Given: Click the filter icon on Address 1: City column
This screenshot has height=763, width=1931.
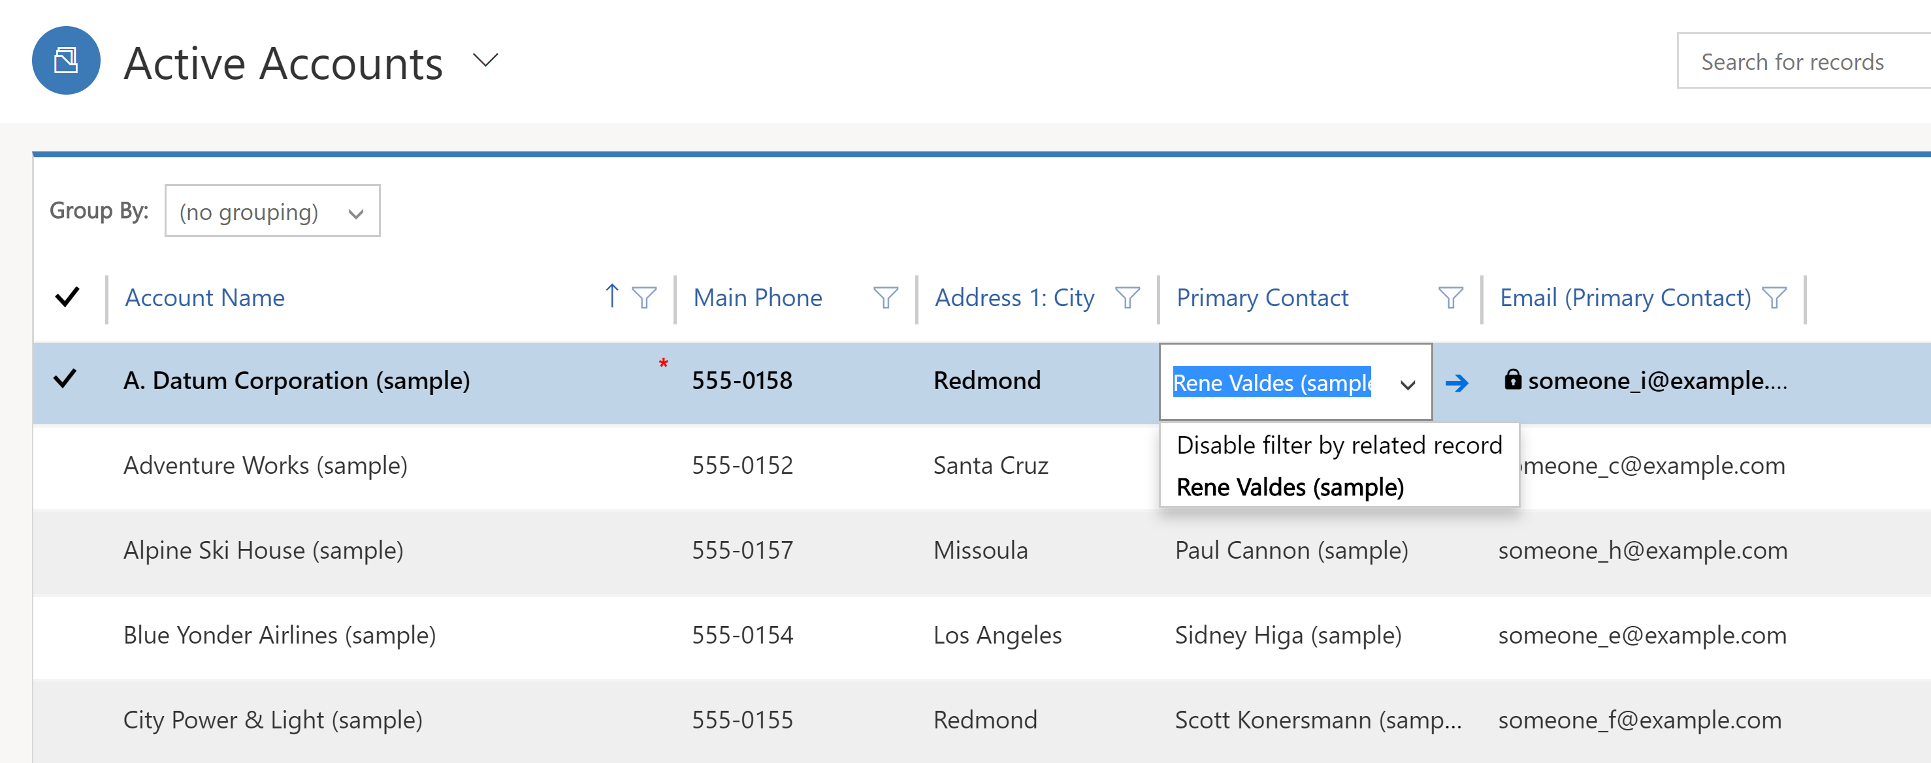Looking at the screenshot, I should [1134, 298].
